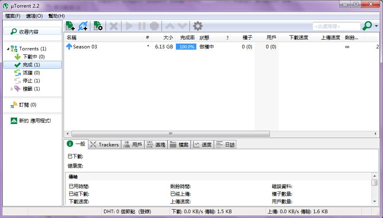Open Preferences via the gear icon
Image resolution: width=383 pixels, height=218 pixels.
pos(197,26)
